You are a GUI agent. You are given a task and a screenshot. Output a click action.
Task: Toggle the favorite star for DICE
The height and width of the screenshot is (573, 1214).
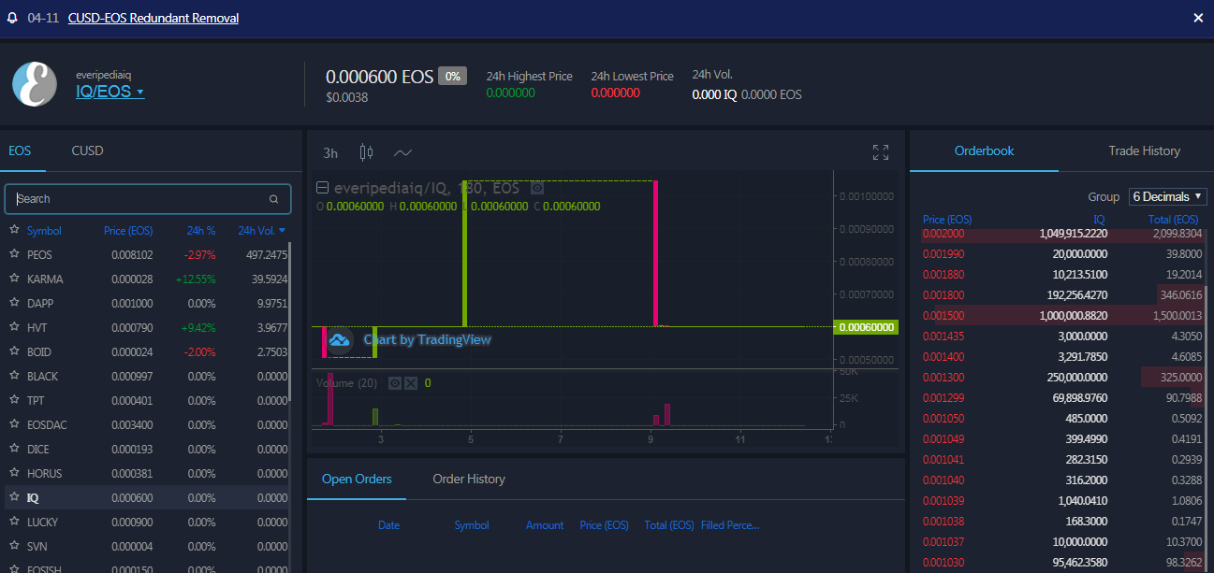pos(14,449)
